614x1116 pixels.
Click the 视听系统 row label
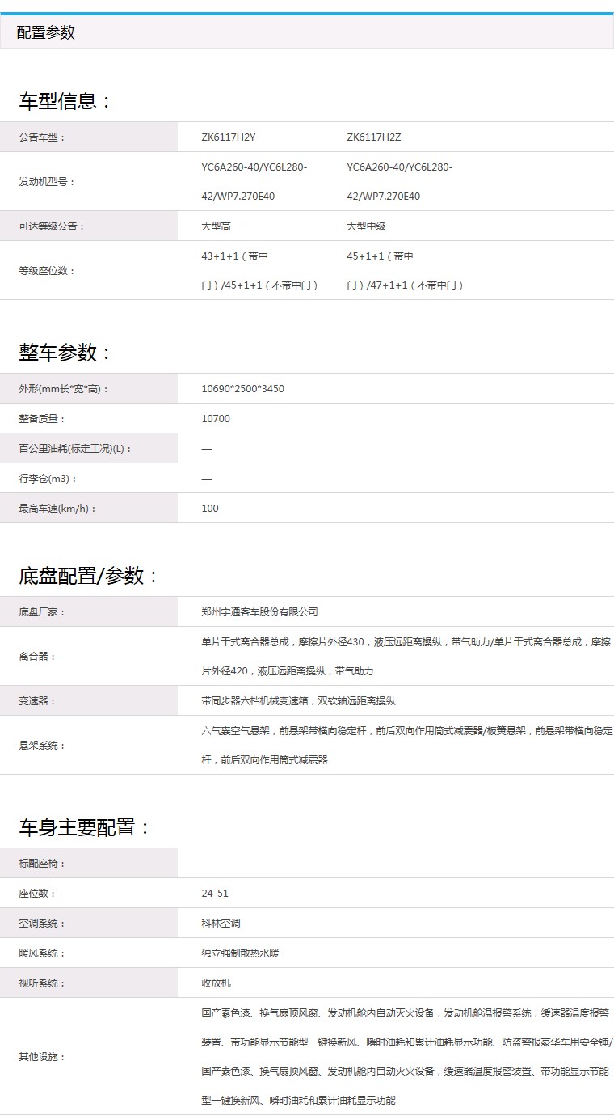(x=42, y=983)
